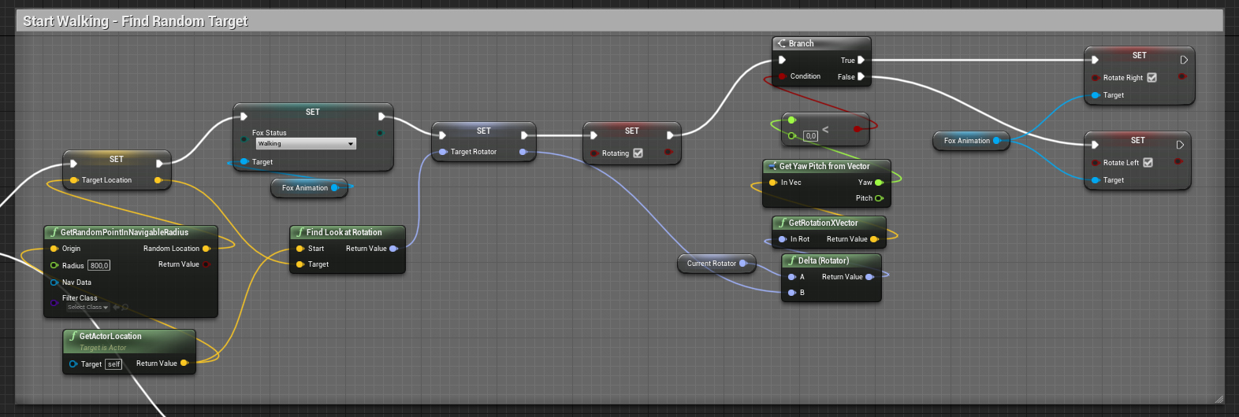The image size is (1239, 417).
Task: Click the self Target field on GetActorLocation
Action: click(x=114, y=364)
